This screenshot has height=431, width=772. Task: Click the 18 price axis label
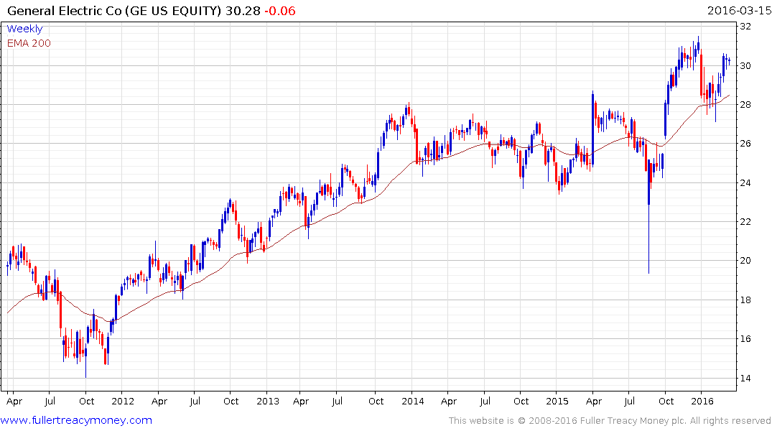tap(745, 300)
